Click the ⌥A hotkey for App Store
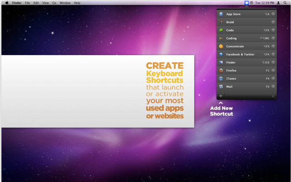The image size is (291, 182). pyautogui.click(x=267, y=14)
